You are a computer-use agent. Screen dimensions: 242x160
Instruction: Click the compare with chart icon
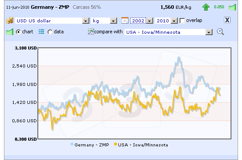coord(91,32)
